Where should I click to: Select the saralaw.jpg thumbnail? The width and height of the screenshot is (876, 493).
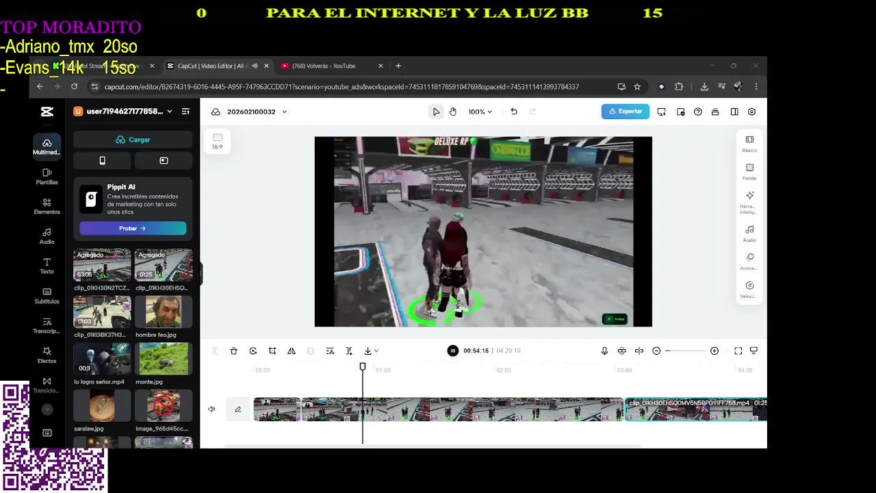(102, 406)
